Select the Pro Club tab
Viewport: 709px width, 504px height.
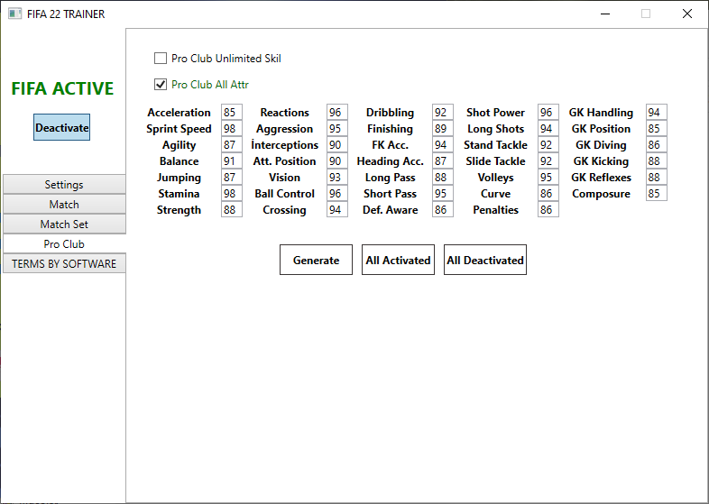point(64,244)
